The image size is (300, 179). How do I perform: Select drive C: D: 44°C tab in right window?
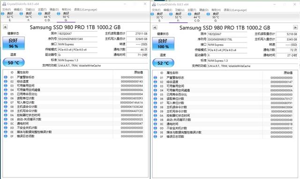pos(195,17)
